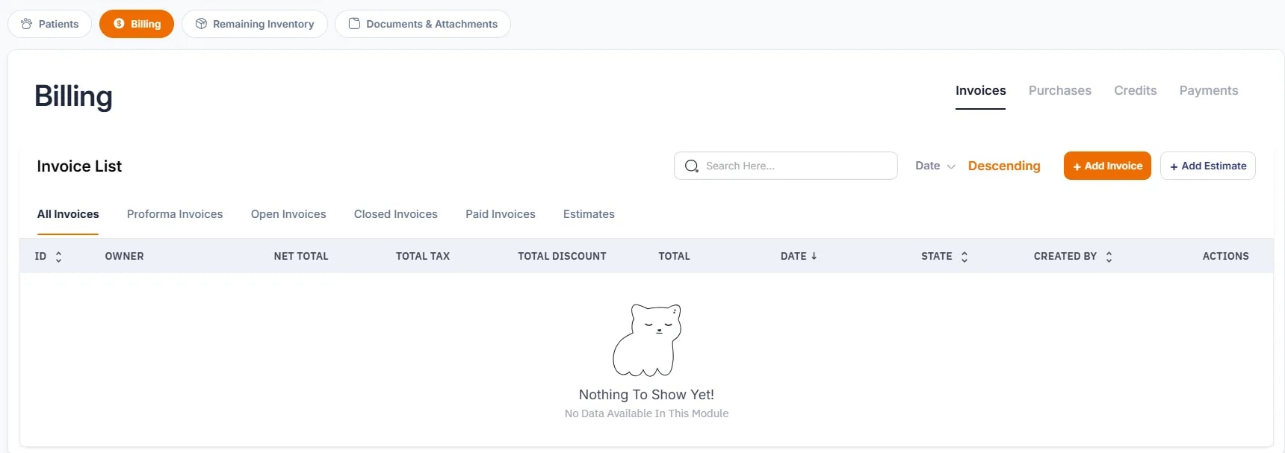Screen dimensions: 1285x453
Task: Open the Patients section
Action: point(49,24)
